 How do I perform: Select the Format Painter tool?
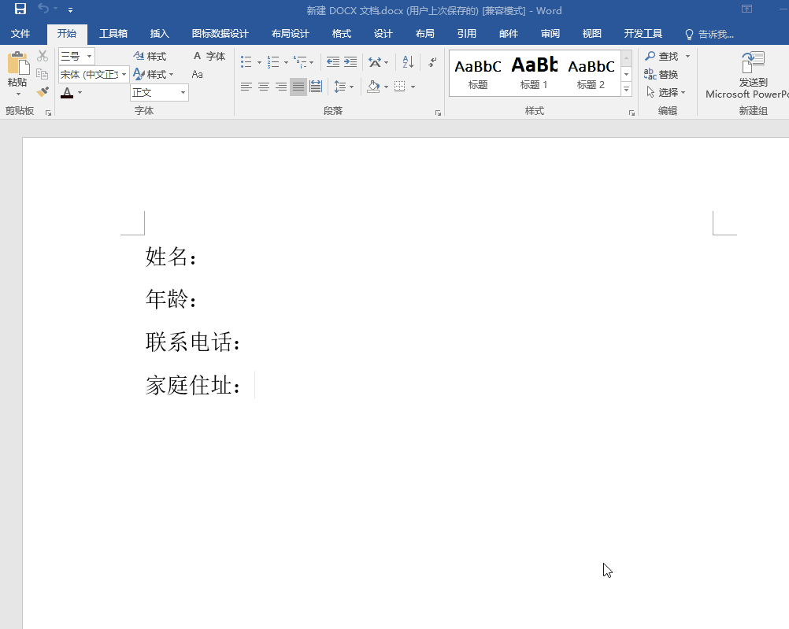pos(43,92)
